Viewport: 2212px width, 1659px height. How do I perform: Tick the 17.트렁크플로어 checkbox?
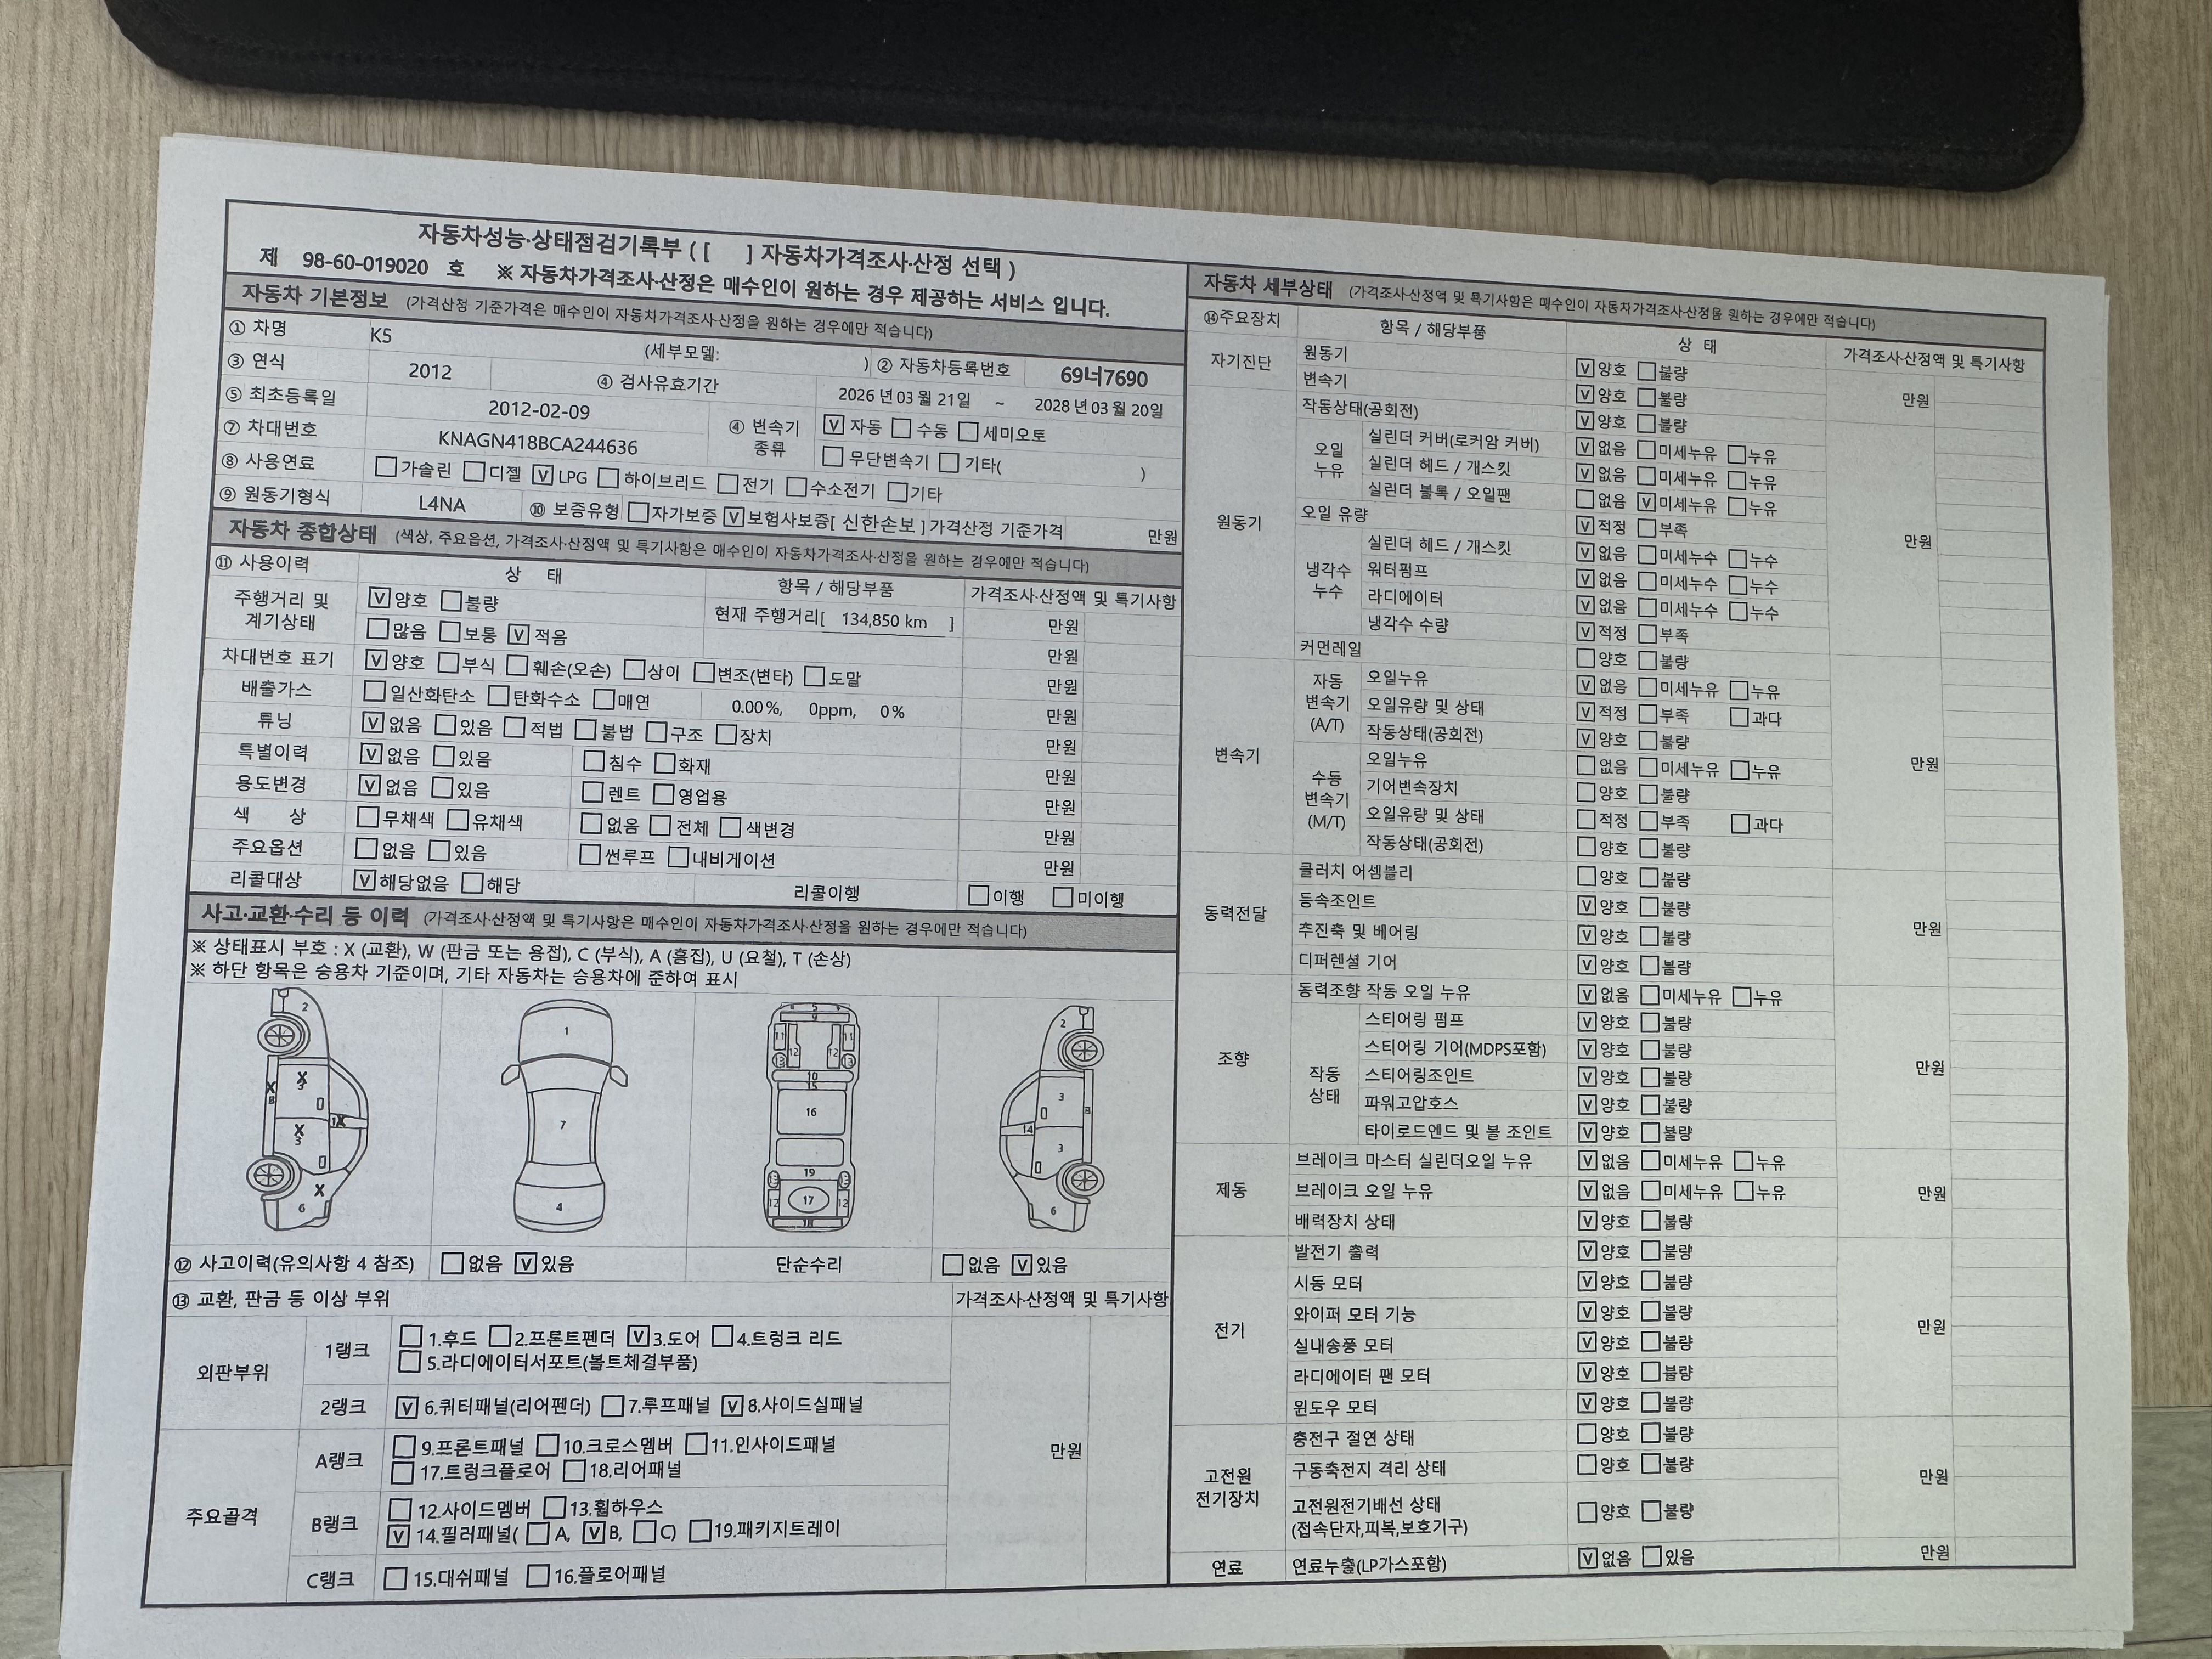click(x=403, y=1473)
